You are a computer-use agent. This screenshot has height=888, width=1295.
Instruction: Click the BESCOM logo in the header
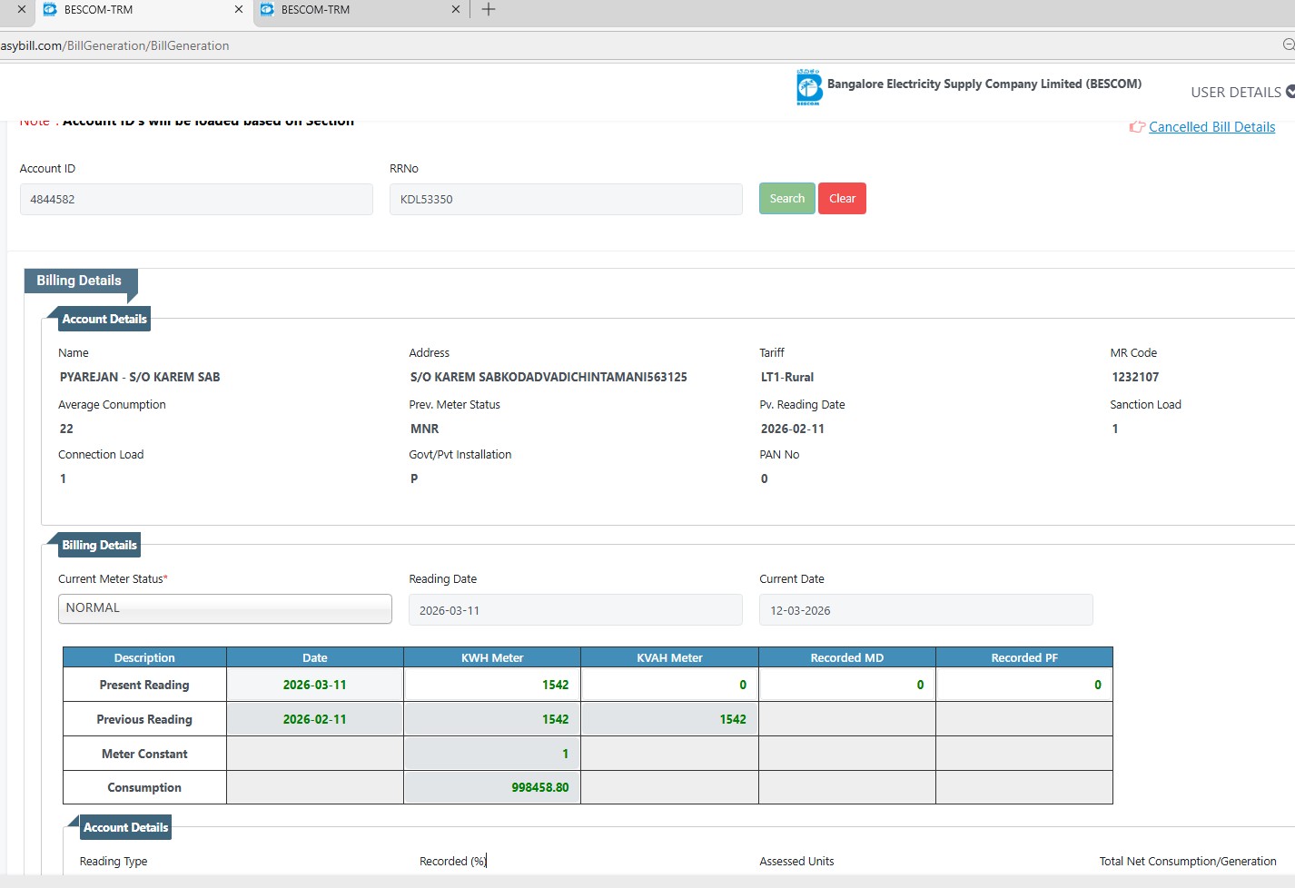[808, 87]
